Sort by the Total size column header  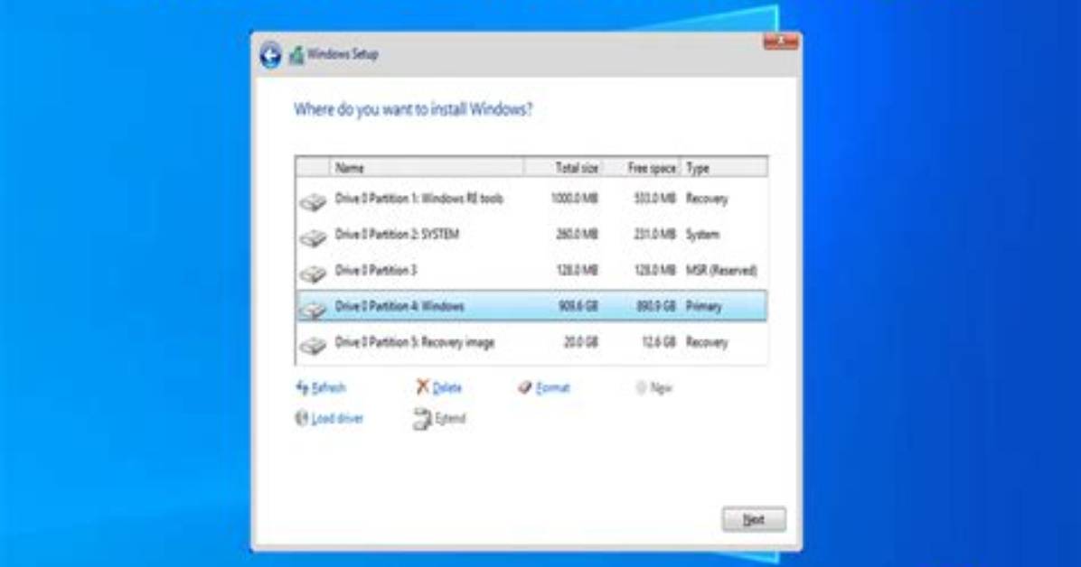click(x=563, y=167)
